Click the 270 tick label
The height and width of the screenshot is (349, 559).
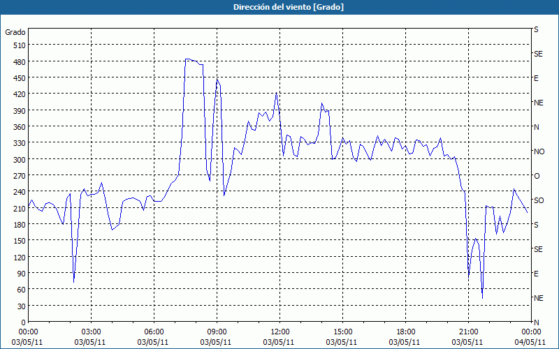(20, 176)
